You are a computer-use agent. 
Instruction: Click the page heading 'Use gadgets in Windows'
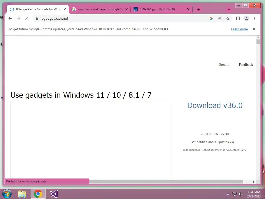pos(81,95)
